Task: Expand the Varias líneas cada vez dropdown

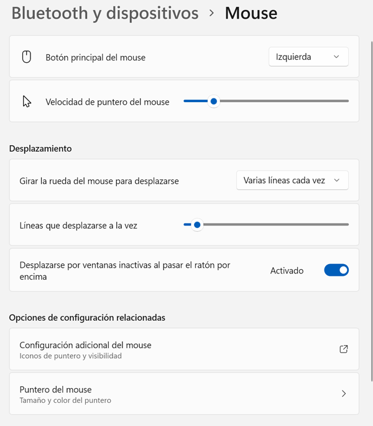Action: 292,181
